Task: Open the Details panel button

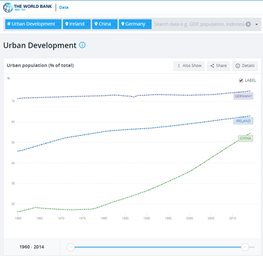Action: (245, 66)
